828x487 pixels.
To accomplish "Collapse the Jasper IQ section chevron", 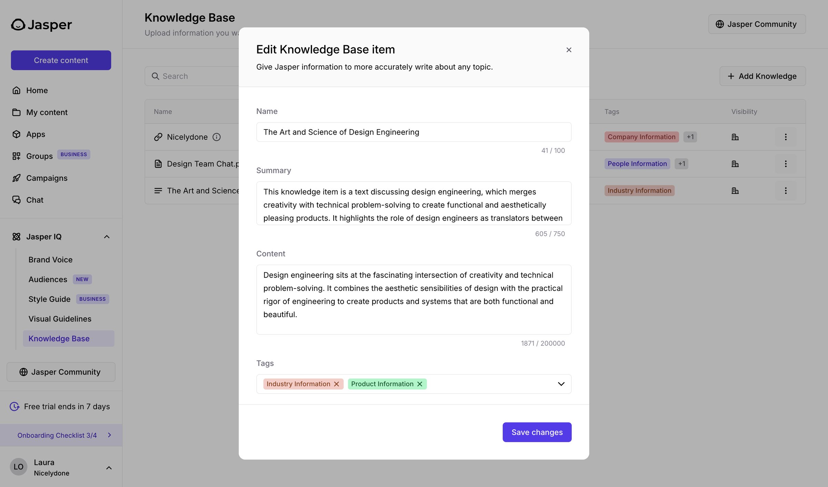I will click(x=107, y=237).
